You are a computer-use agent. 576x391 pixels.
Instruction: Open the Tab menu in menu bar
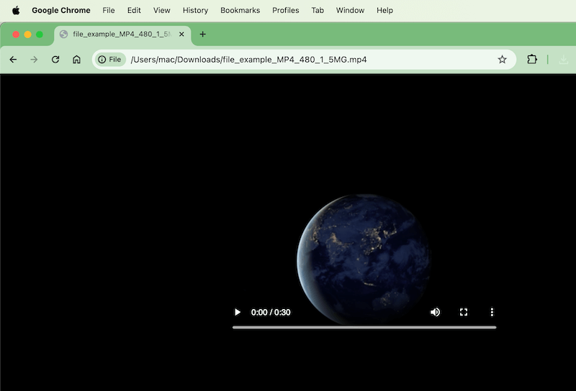pyautogui.click(x=318, y=10)
